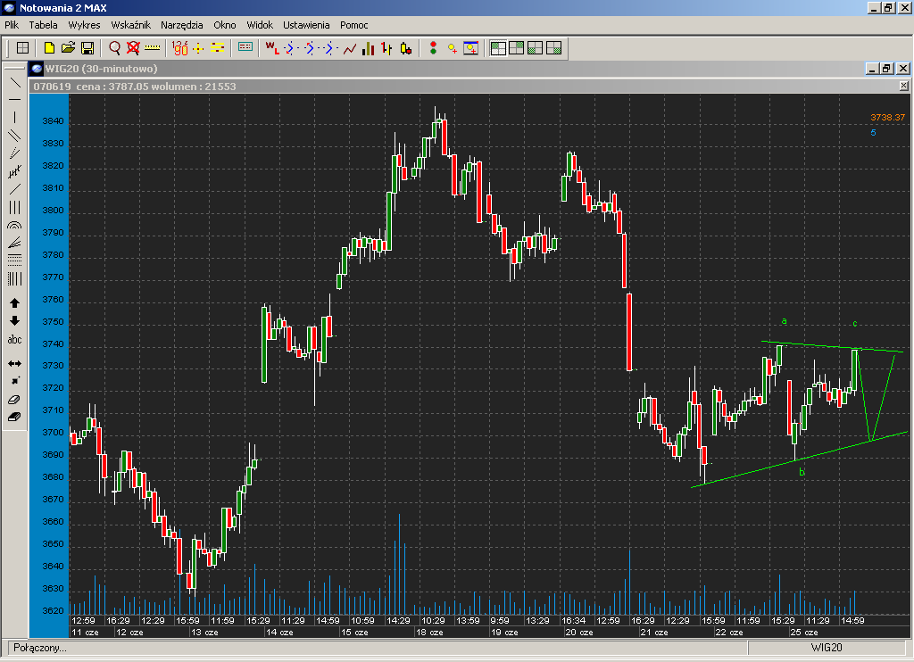Open the Wskaźnik menu

(130, 25)
